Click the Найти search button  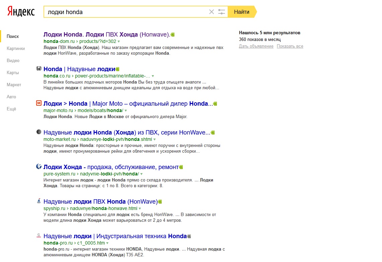(242, 12)
